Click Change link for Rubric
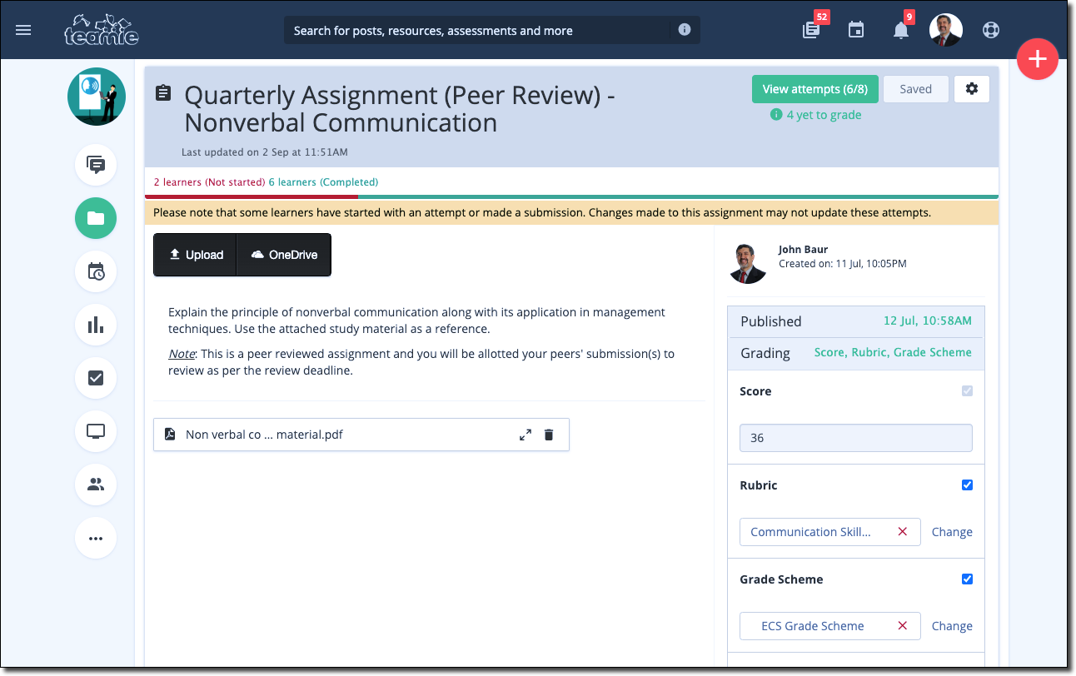This screenshot has width=1076, height=676. click(952, 532)
